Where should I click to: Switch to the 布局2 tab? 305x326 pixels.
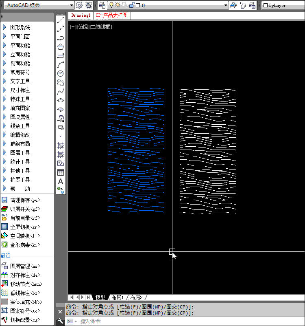pos(136,297)
